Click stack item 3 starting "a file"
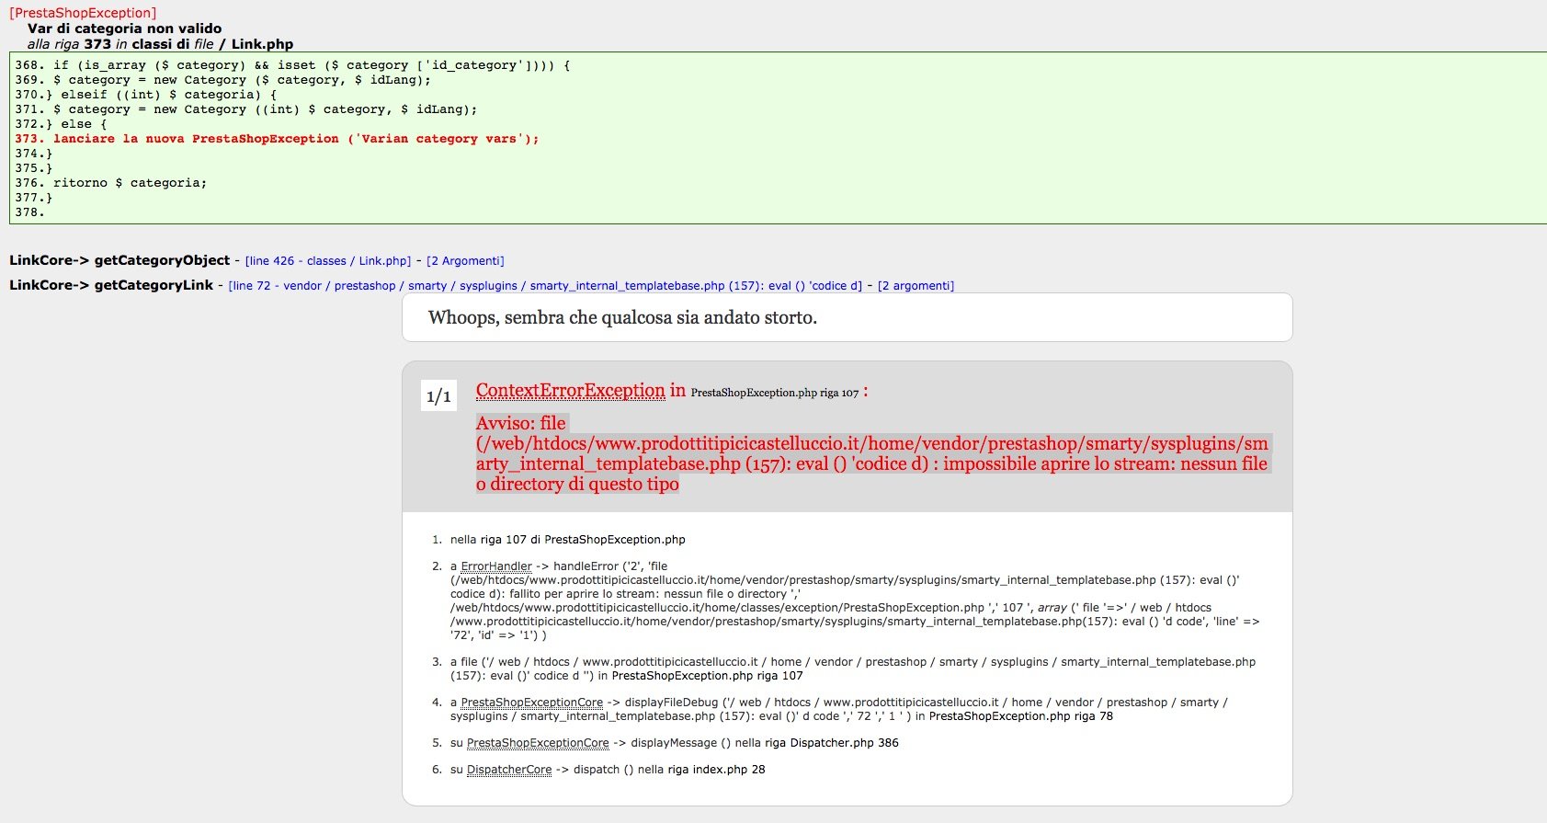The image size is (1547, 823). click(853, 669)
